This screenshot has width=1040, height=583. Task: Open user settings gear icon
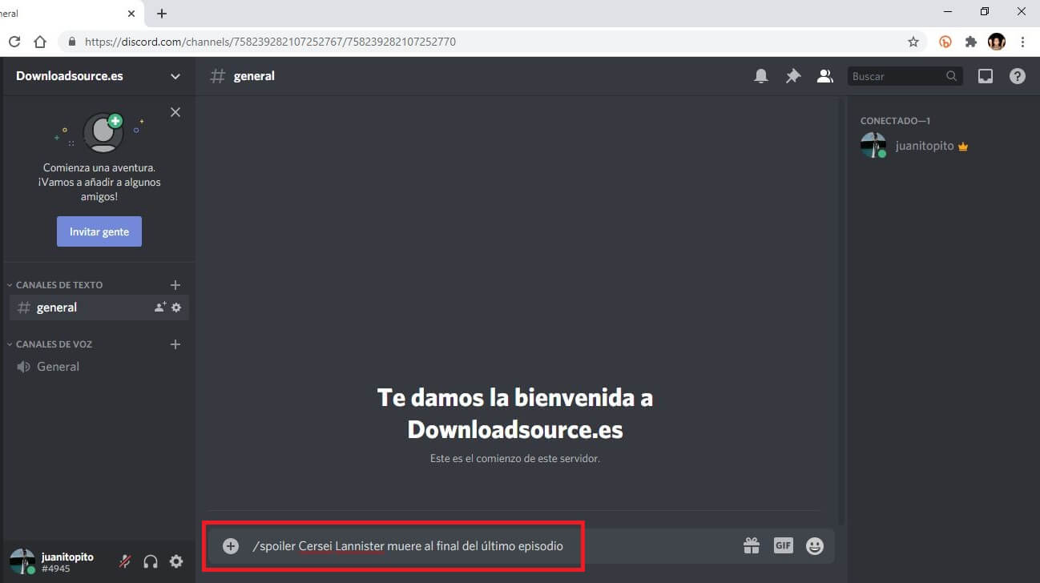point(176,561)
